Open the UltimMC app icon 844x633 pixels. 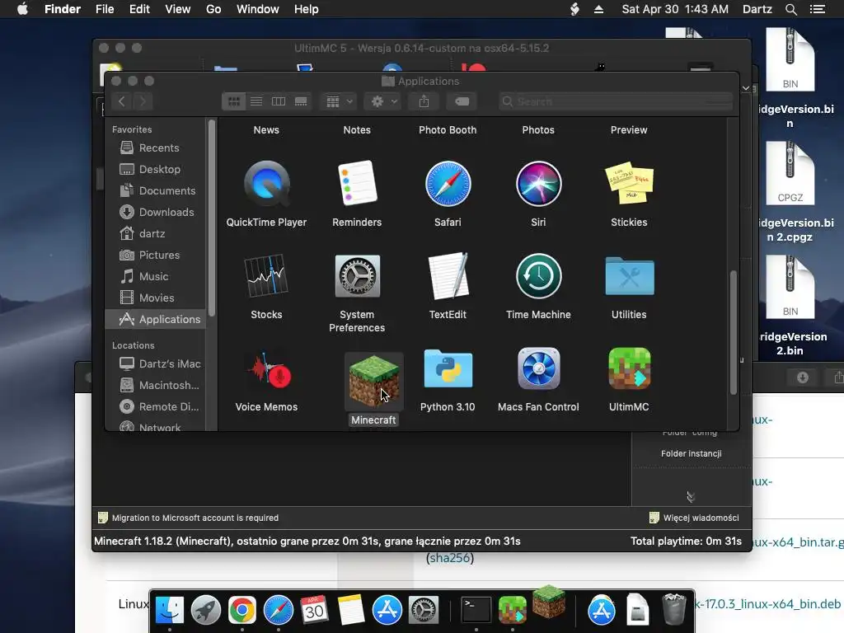point(629,368)
